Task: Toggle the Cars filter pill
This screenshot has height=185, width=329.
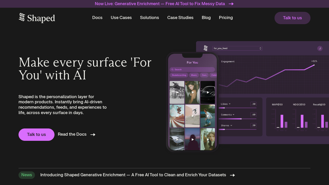Action: click(x=204, y=75)
